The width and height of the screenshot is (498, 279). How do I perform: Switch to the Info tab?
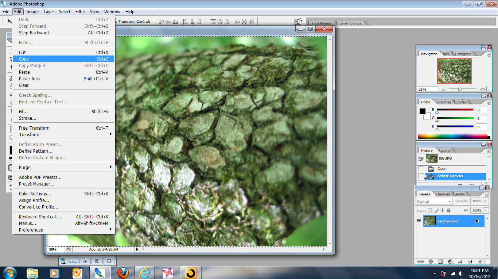coord(446,54)
